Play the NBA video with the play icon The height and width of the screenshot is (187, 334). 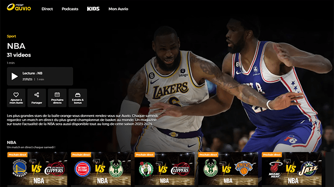click(x=15, y=77)
